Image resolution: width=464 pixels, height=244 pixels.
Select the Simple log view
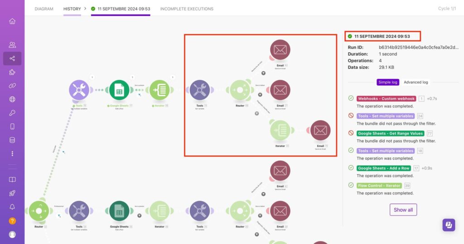(x=388, y=82)
